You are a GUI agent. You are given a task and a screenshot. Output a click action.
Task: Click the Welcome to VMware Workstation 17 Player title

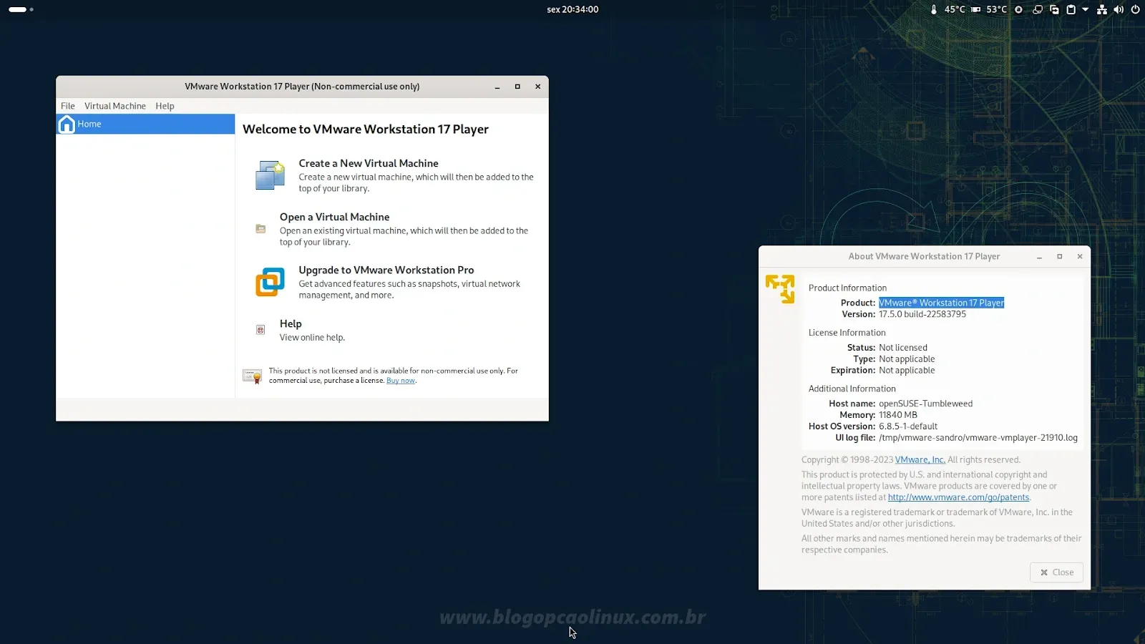[x=366, y=130]
